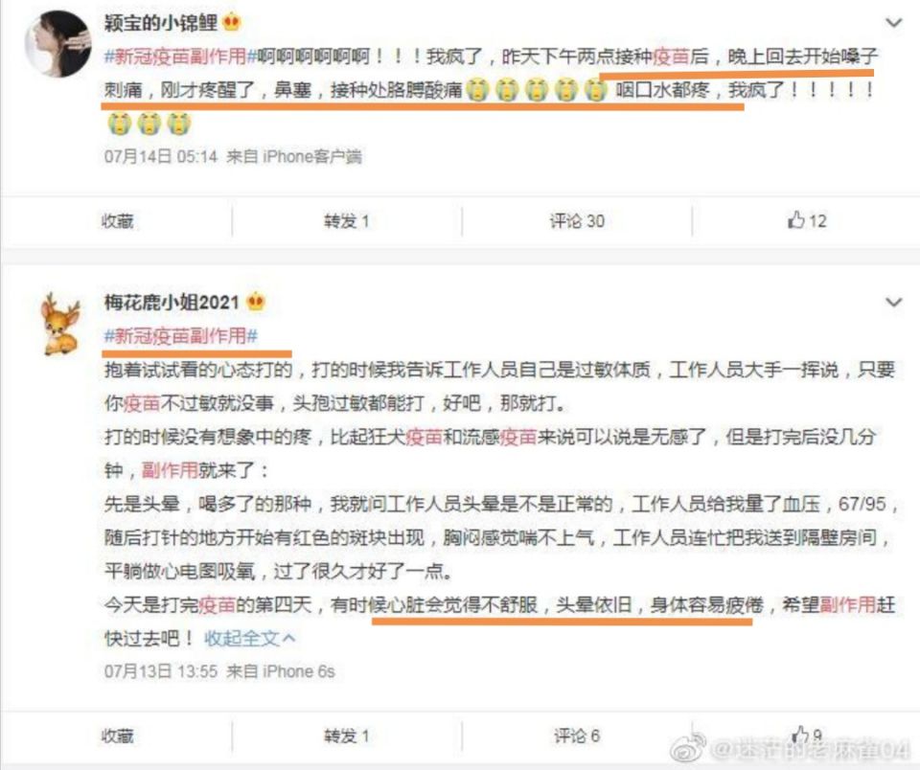Screen dimensions: 920x770
Task: Open #新冠疫苗副作用# hashtag in second post
Action: [x=181, y=336]
